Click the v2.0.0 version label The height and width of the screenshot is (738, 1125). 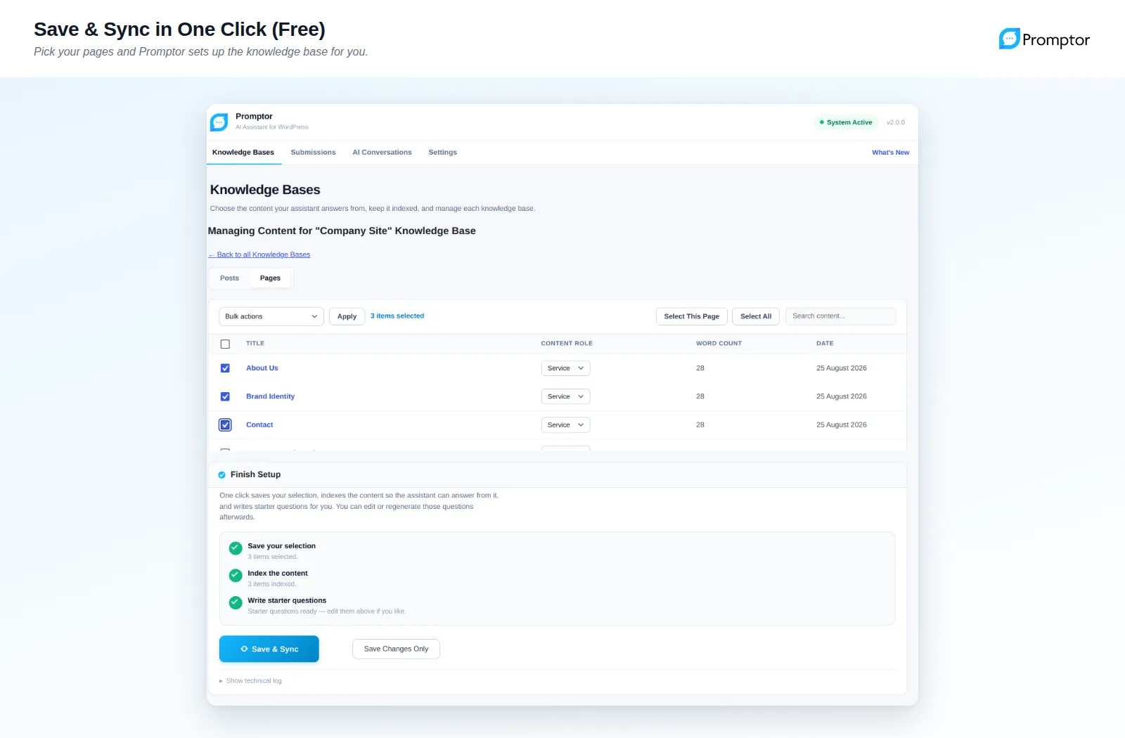[896, 122]
